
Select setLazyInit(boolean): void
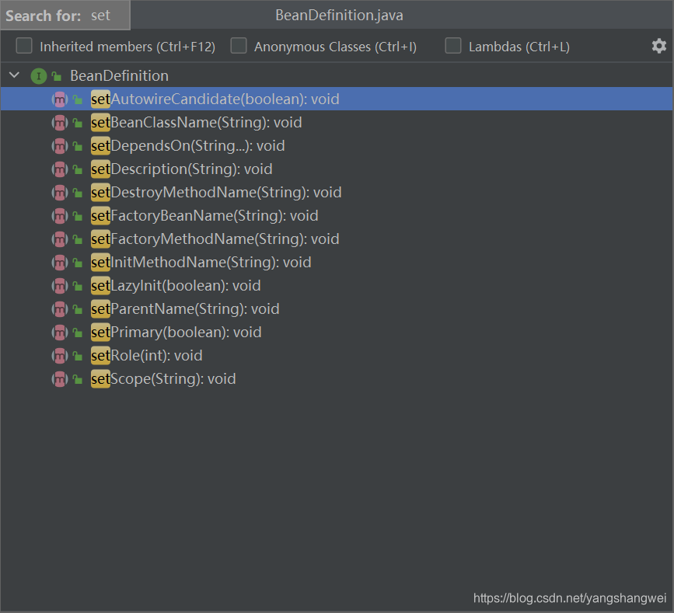(x=337, y=286)
